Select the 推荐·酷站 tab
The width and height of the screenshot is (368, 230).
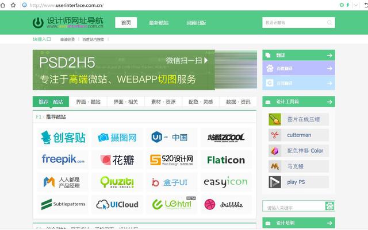click(x=51, y=102)
